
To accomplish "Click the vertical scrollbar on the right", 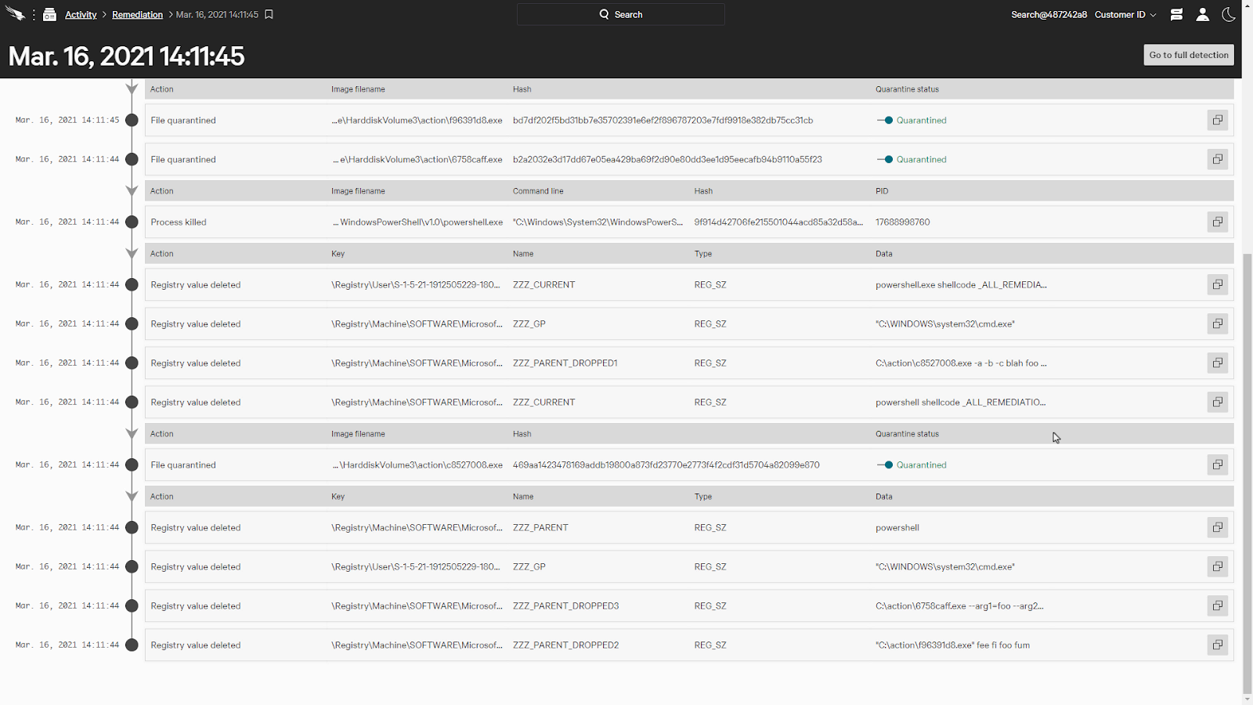I will pyautogui.click(x=1248, y=474).
